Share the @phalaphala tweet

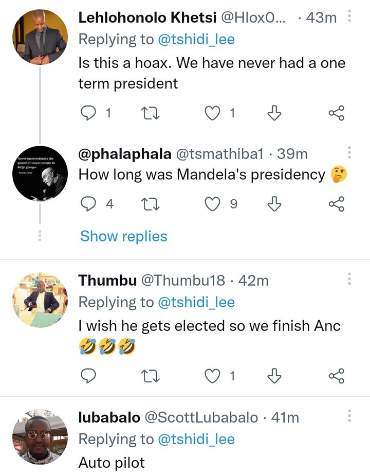point(336,204)
